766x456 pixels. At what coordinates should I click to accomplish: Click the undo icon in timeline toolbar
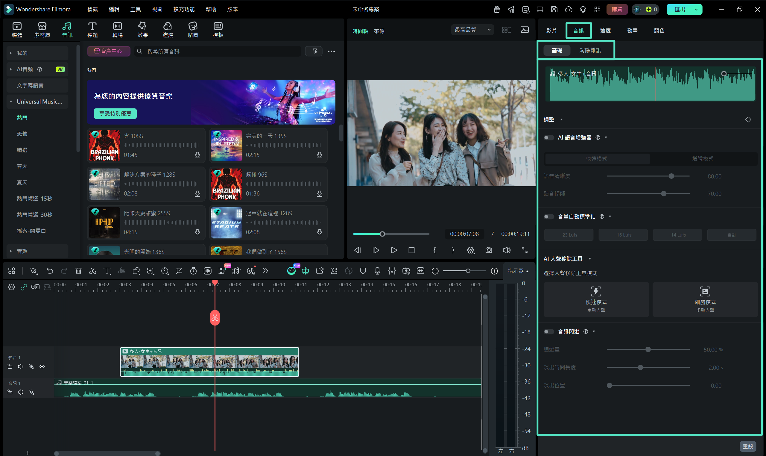[x=50, y=271]
